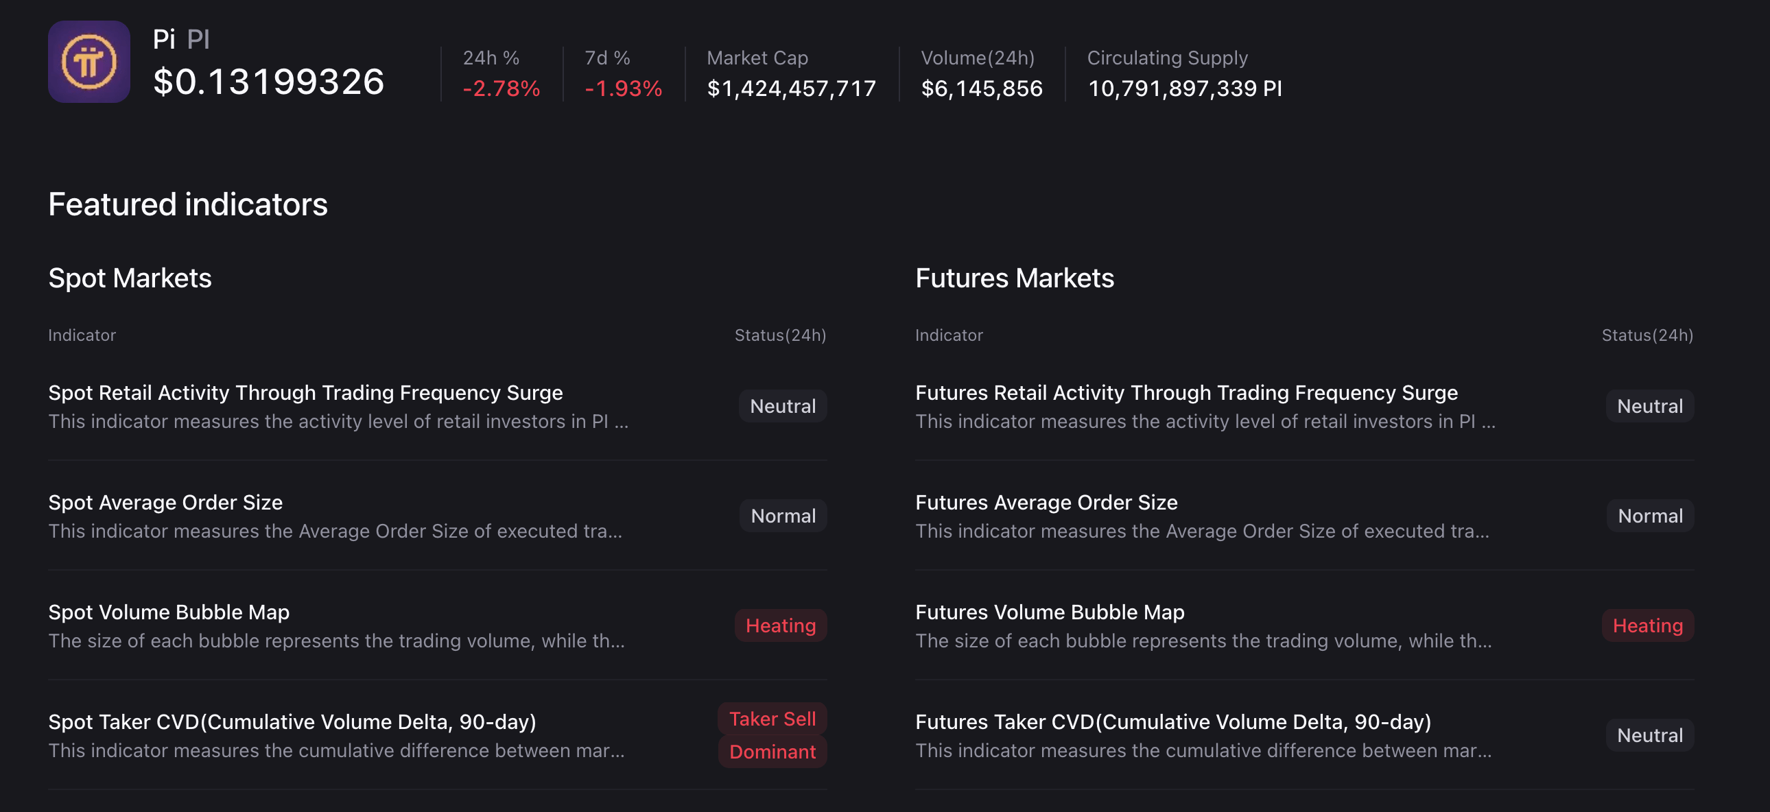Click the 24h Volume value $6,145,856
Screen dimensions: 1770x812
982,88
